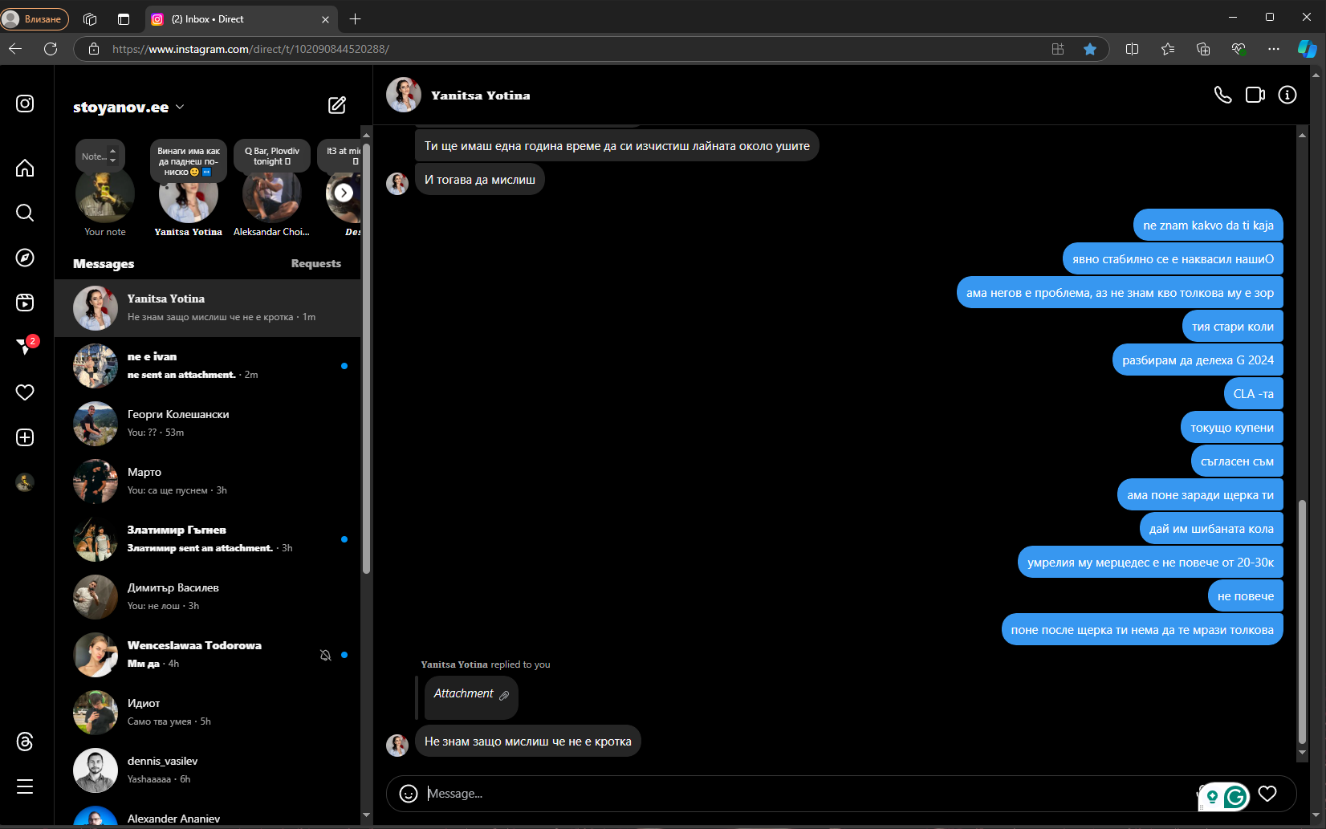This screenshot has width=1326, height=829.
Task: Open emoji picker in message box
Action: pos(409,794)
